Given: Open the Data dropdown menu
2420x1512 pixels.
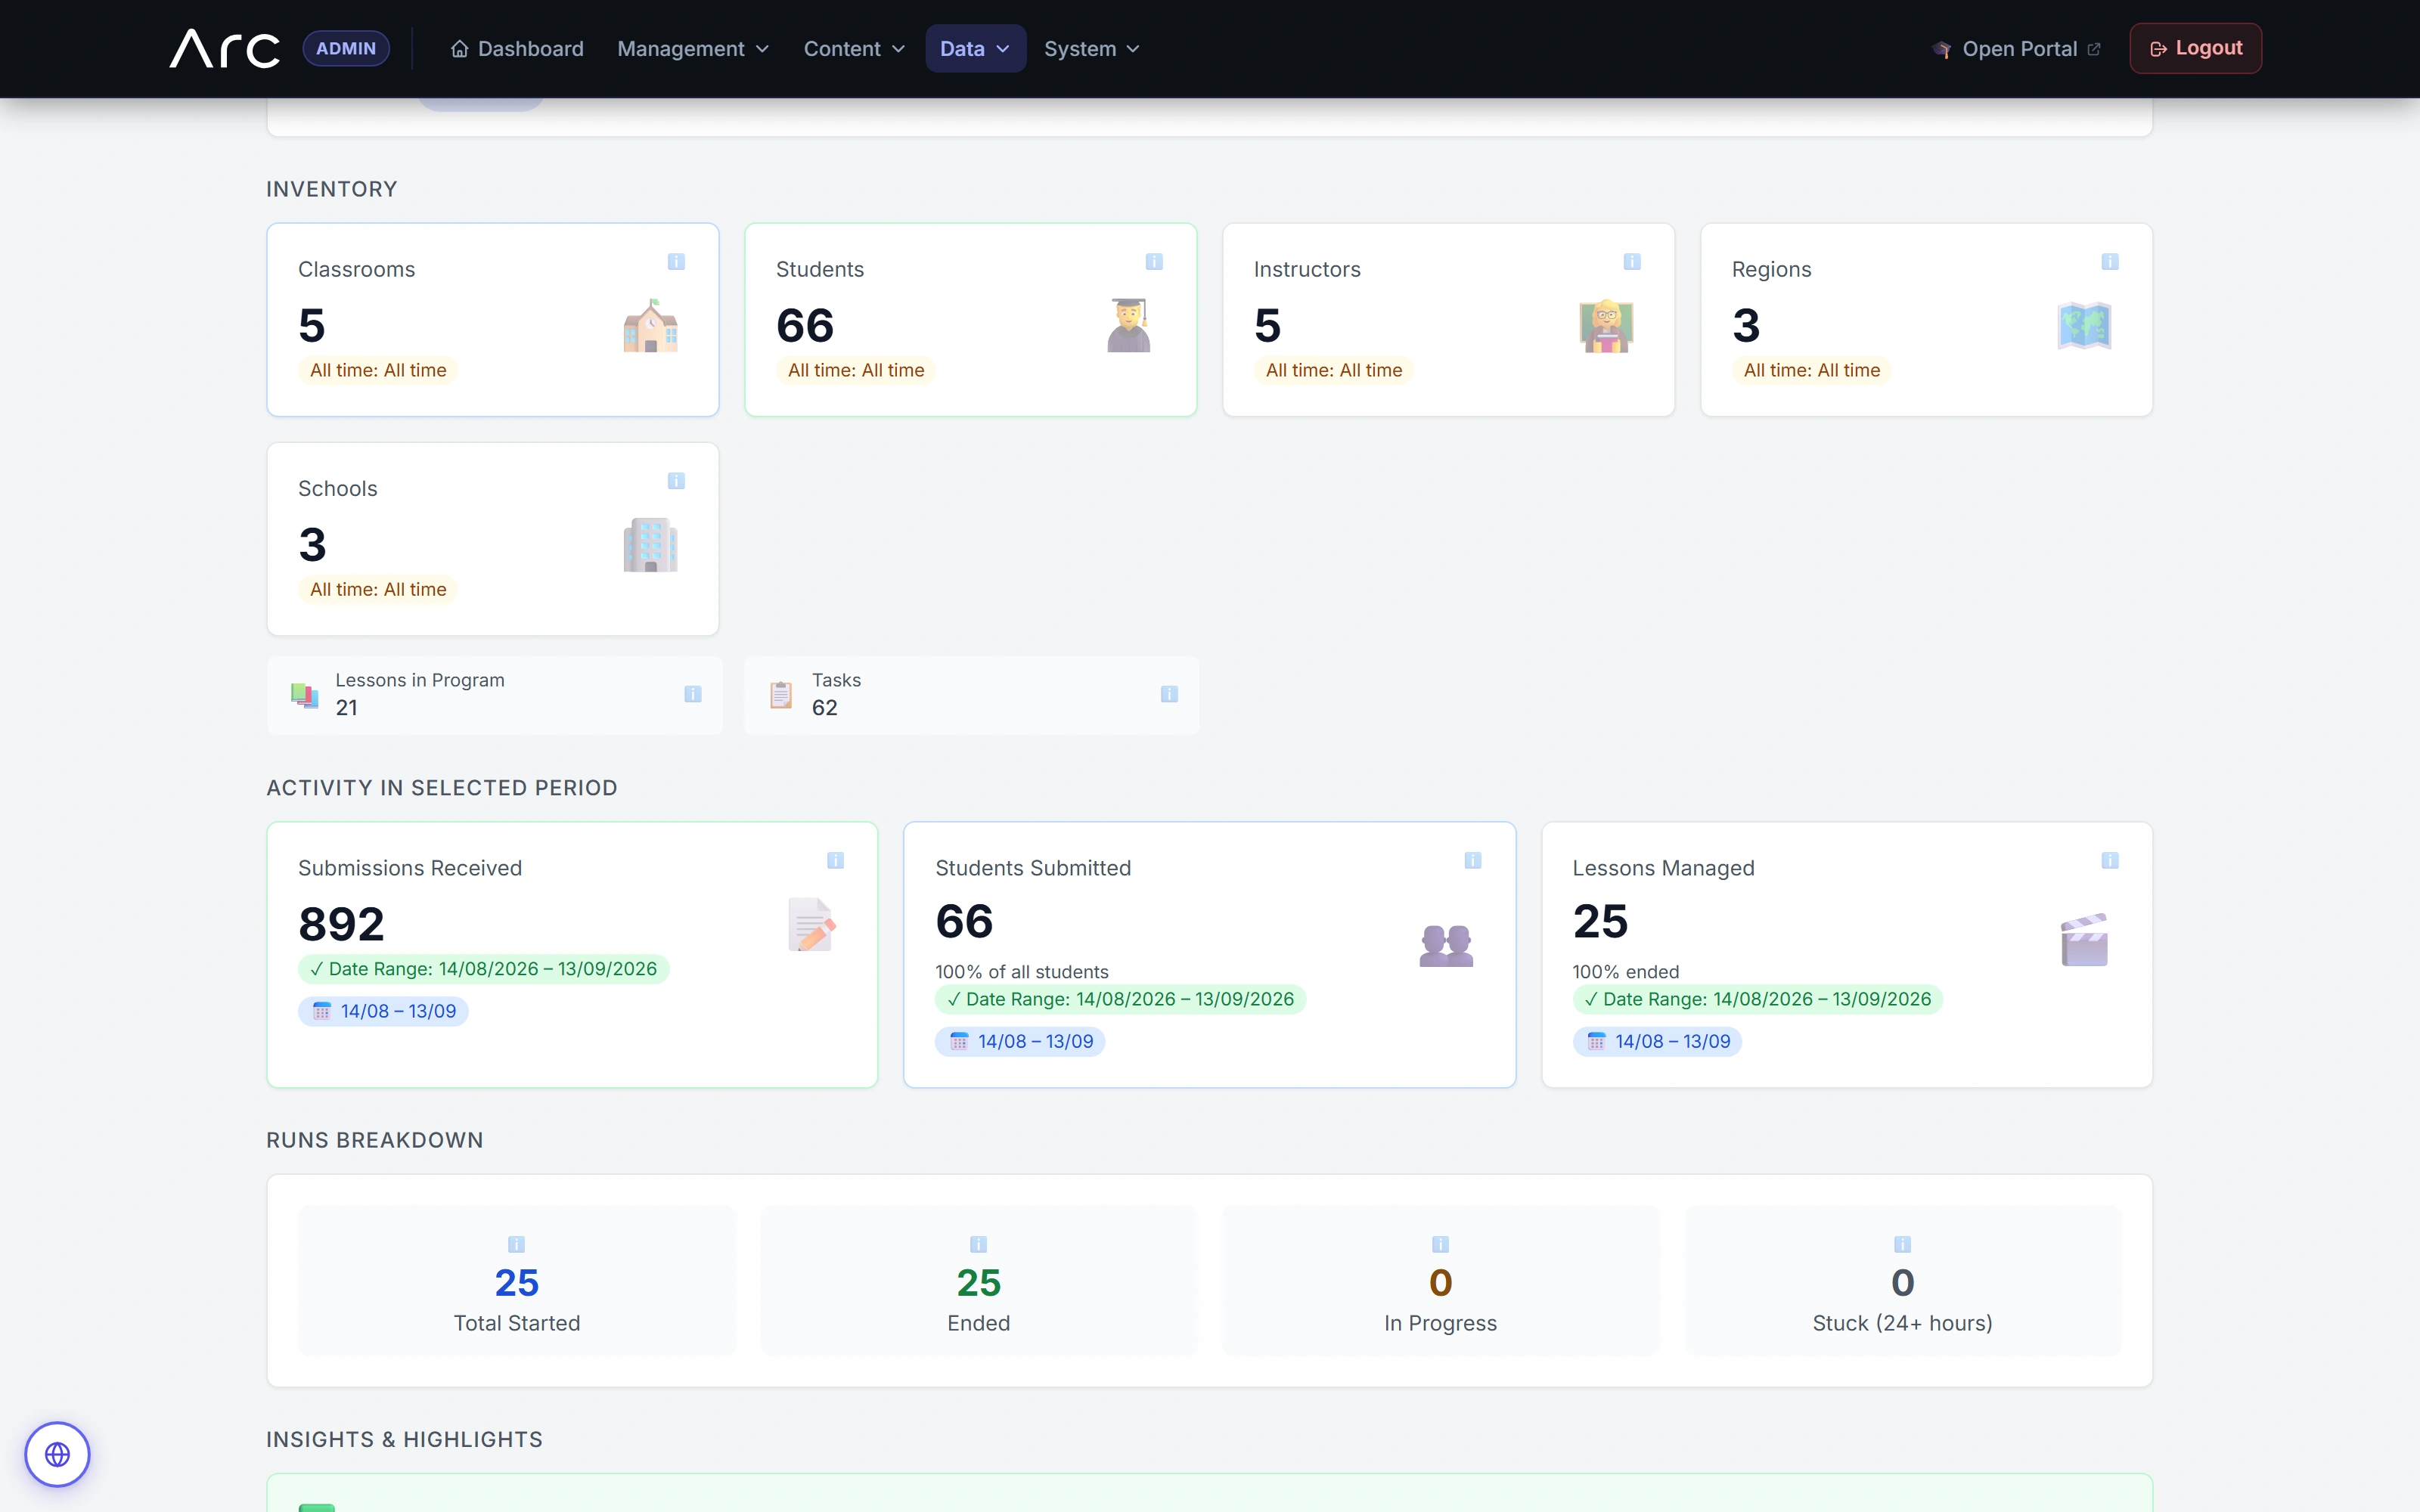Looking at the screenshot, I should 975,48.
